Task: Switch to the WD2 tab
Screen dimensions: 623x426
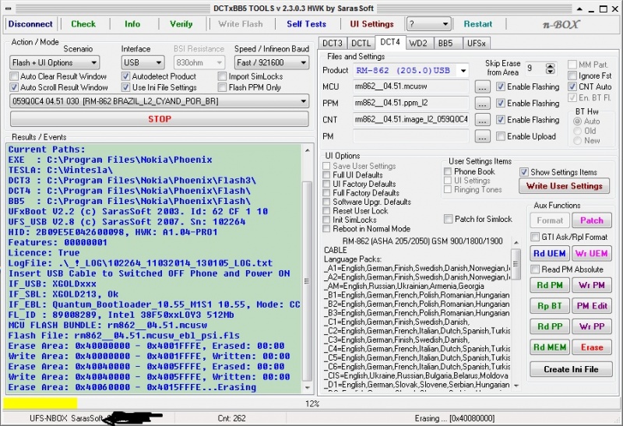Action: (x=418, y=43)
